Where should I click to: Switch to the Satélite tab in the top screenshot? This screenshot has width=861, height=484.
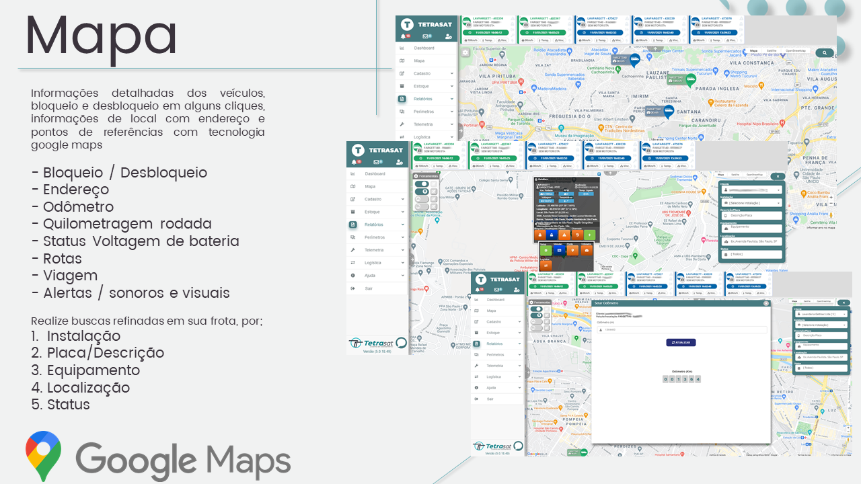[x=772, y=50]
